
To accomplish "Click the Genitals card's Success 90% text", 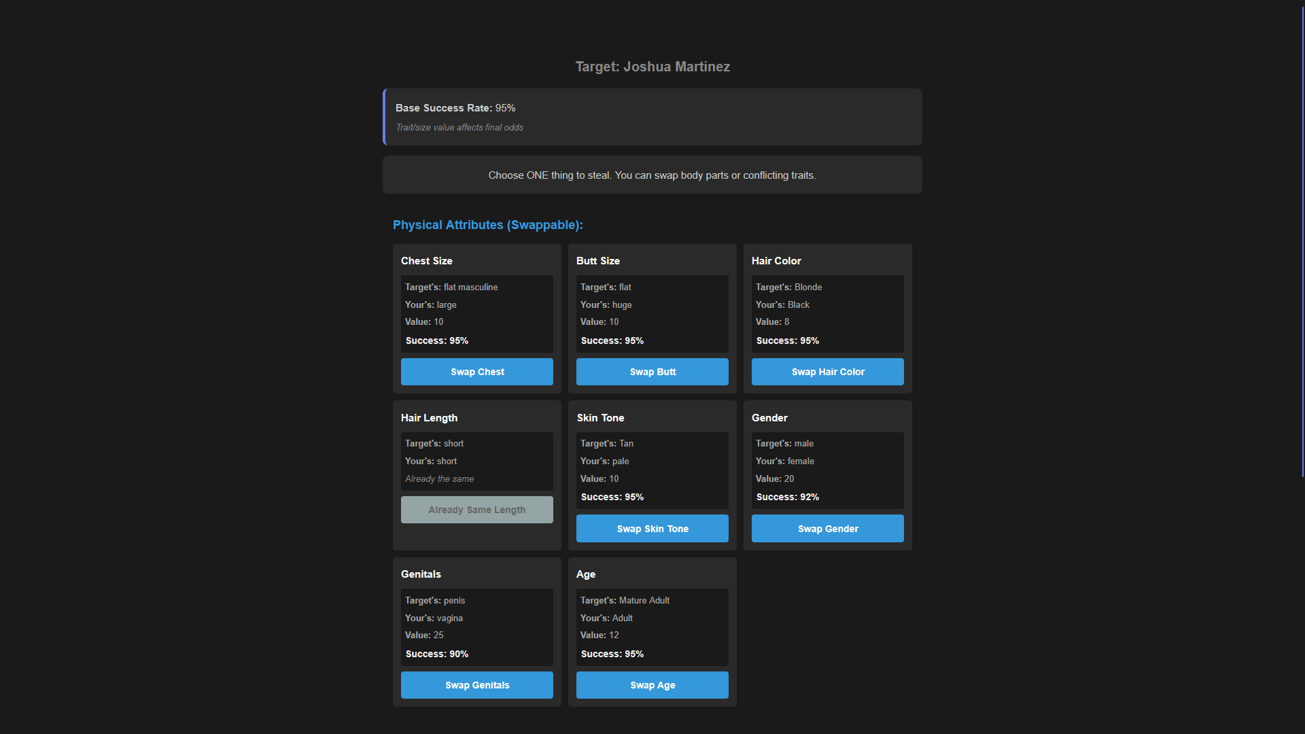I will pyautogui.click(x=436, y=654).
